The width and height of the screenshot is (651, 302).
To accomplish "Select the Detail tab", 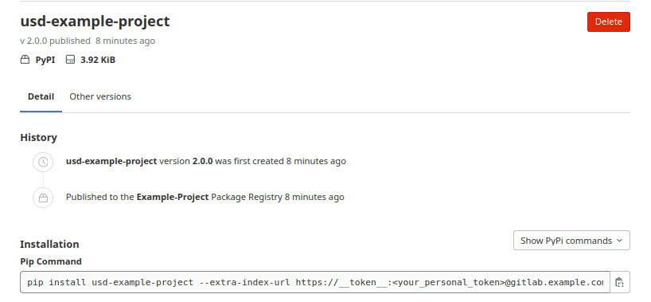I will tap(41, 96).
